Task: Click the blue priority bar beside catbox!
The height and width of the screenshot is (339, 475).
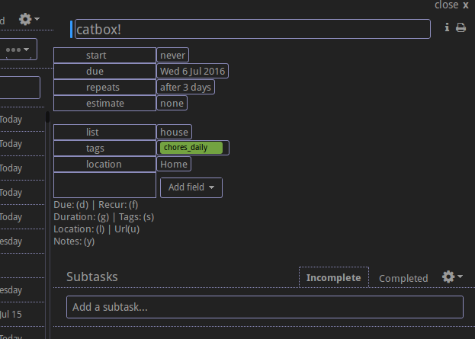Action: coord(71,29)
